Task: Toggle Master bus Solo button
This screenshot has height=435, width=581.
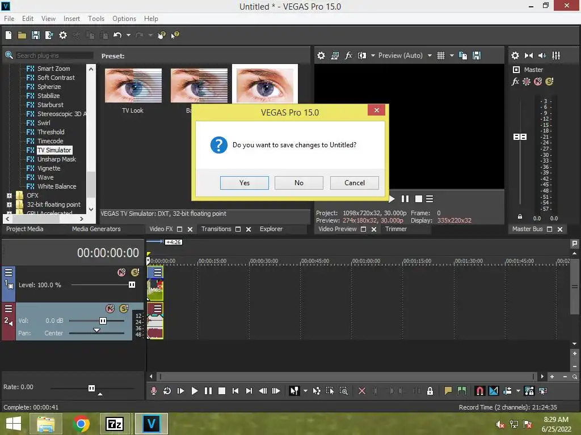Action: pos(549,82)
